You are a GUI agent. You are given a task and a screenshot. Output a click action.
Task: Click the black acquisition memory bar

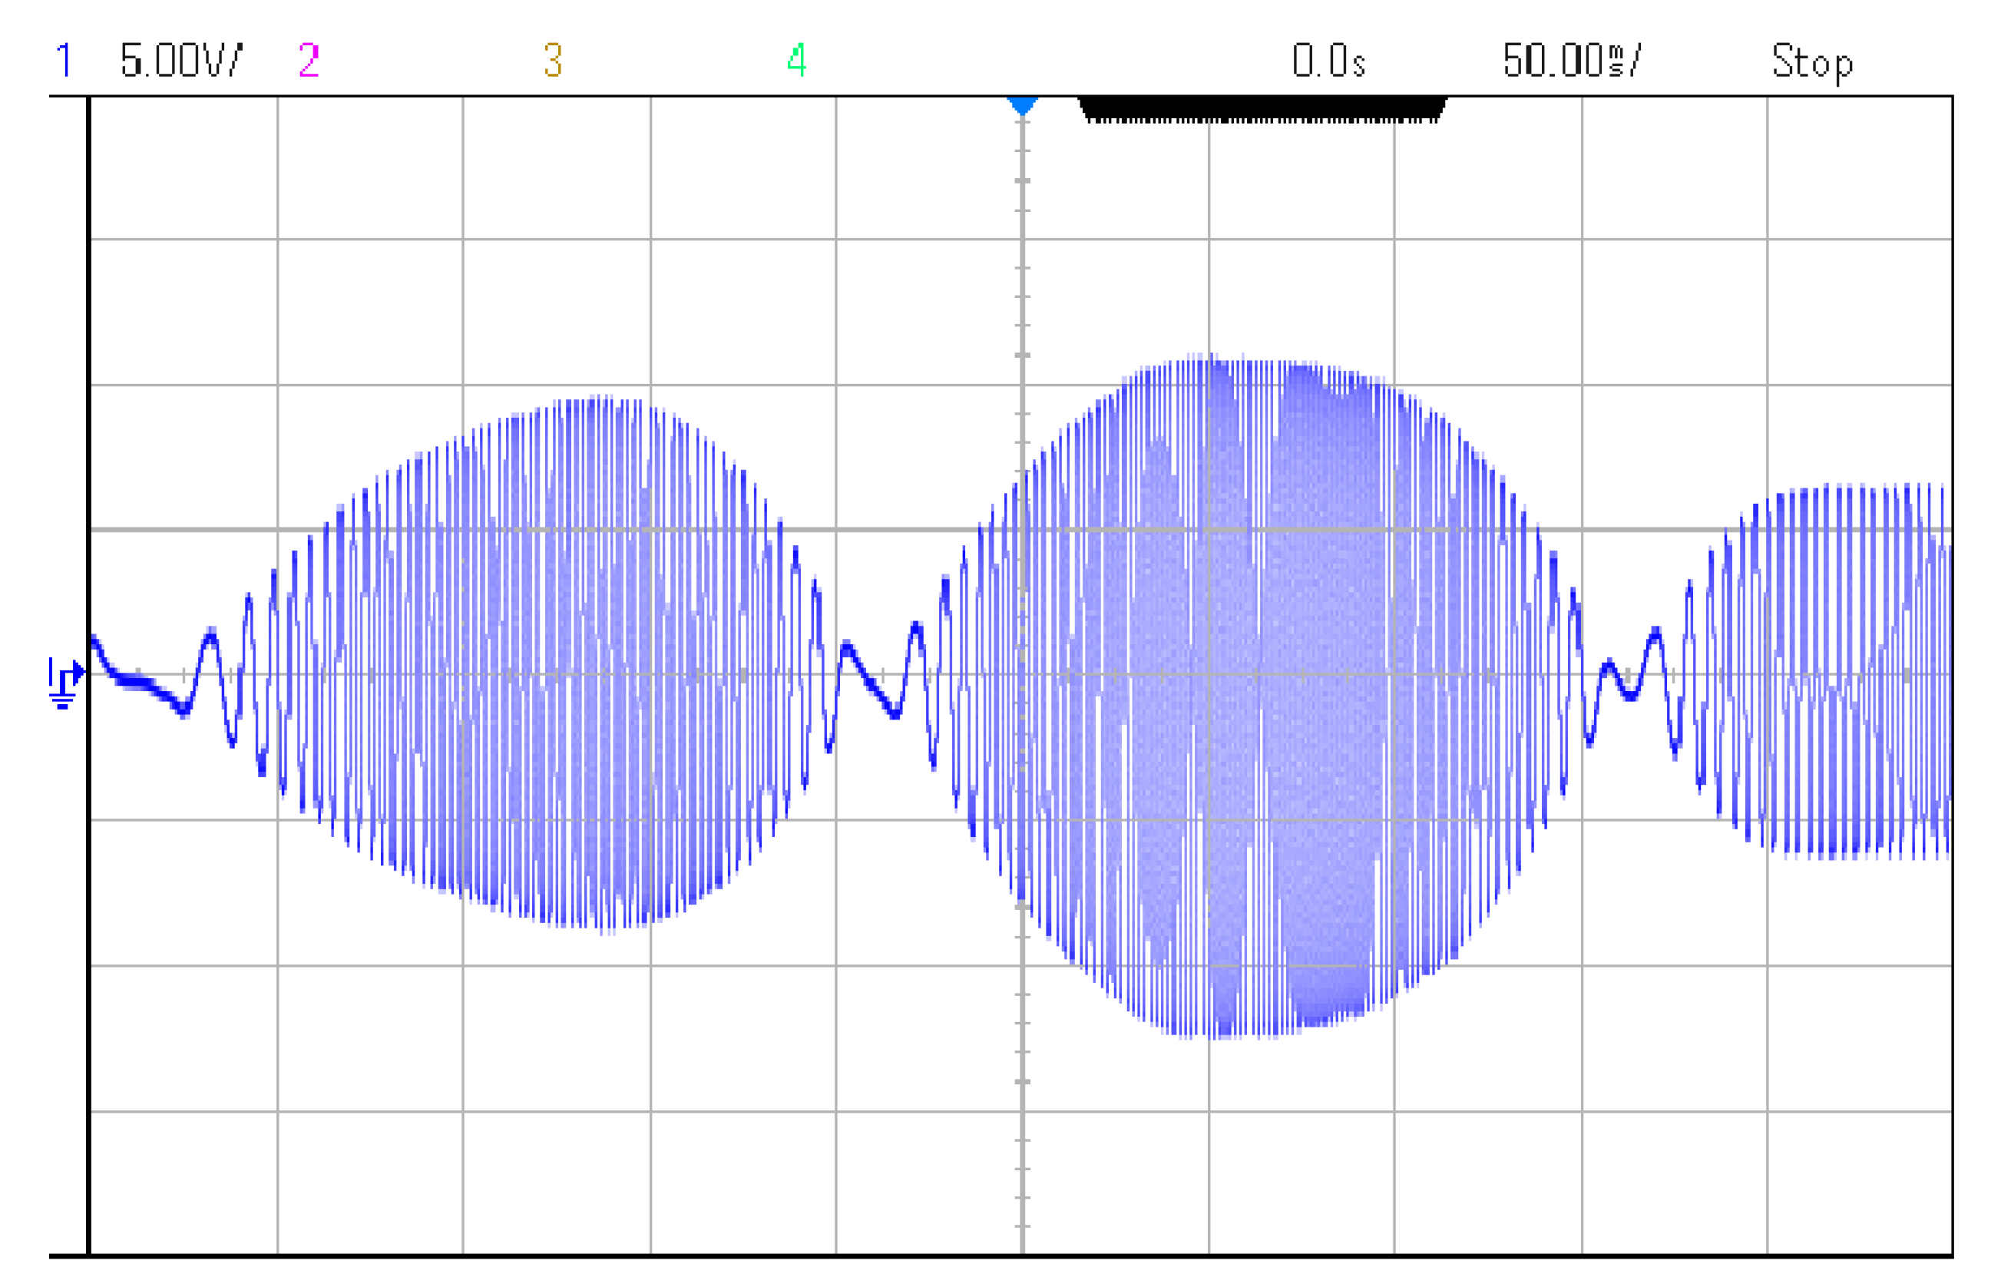1262,110
